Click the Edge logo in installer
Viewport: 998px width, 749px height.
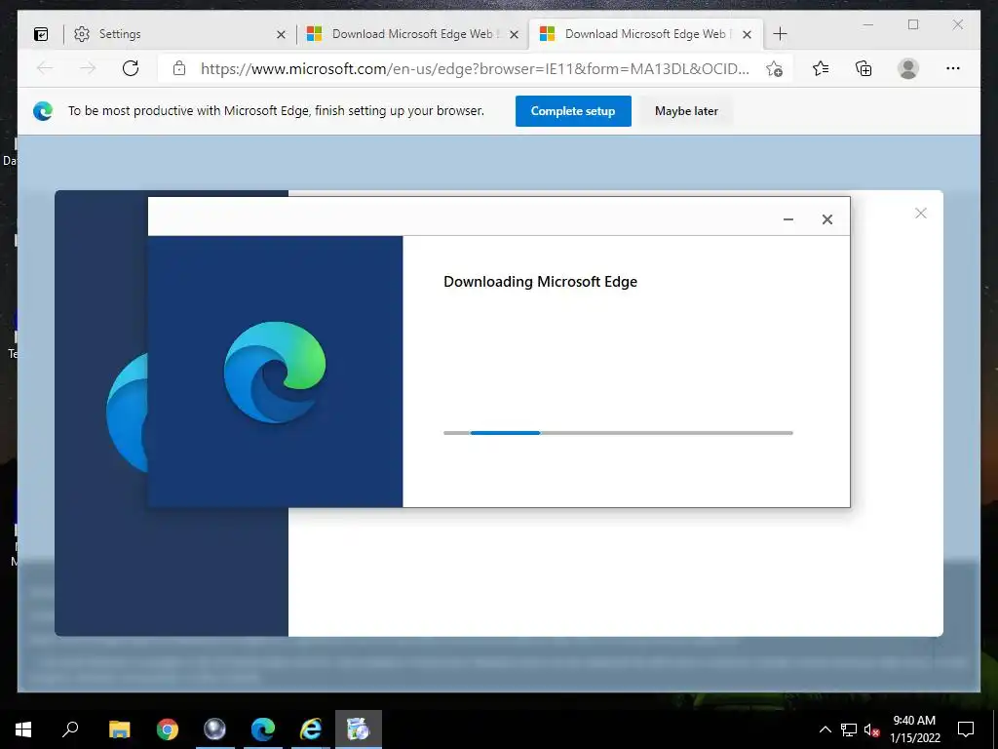tap(275, 372)
